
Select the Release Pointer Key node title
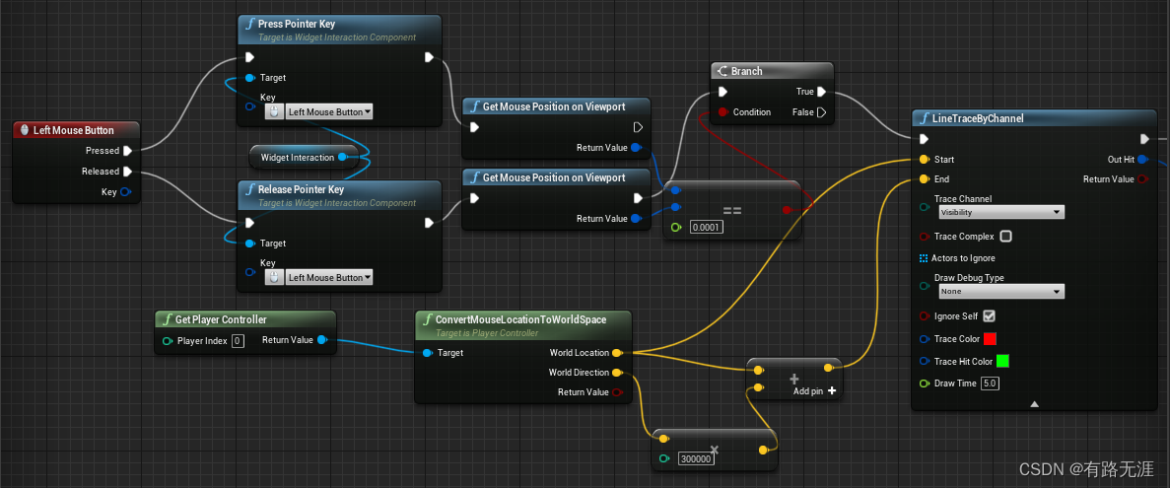point(301,189)
